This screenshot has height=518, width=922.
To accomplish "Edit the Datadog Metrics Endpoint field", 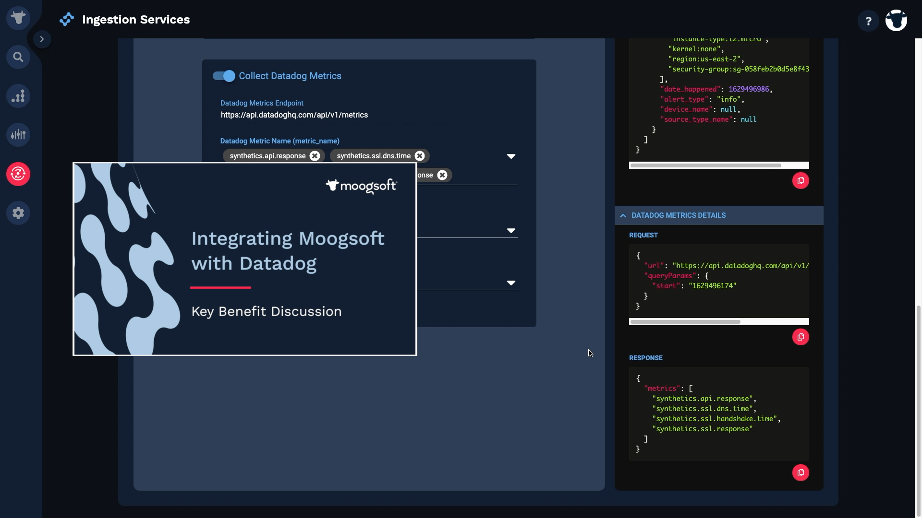I will click(369, 115).
